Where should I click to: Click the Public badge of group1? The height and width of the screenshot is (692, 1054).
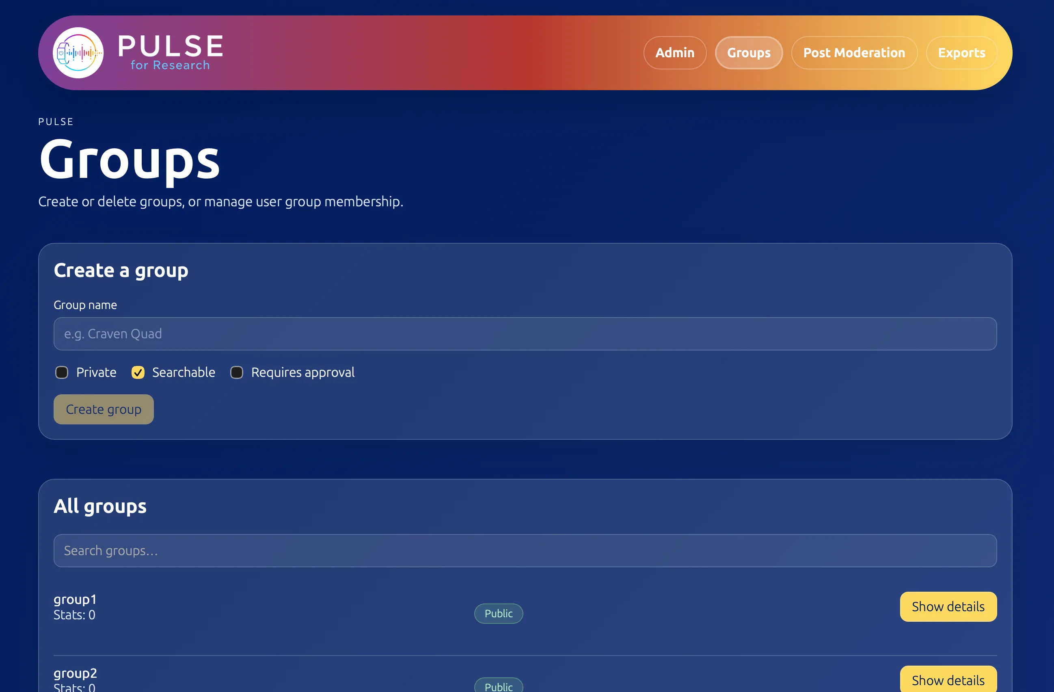click(498, 614)
